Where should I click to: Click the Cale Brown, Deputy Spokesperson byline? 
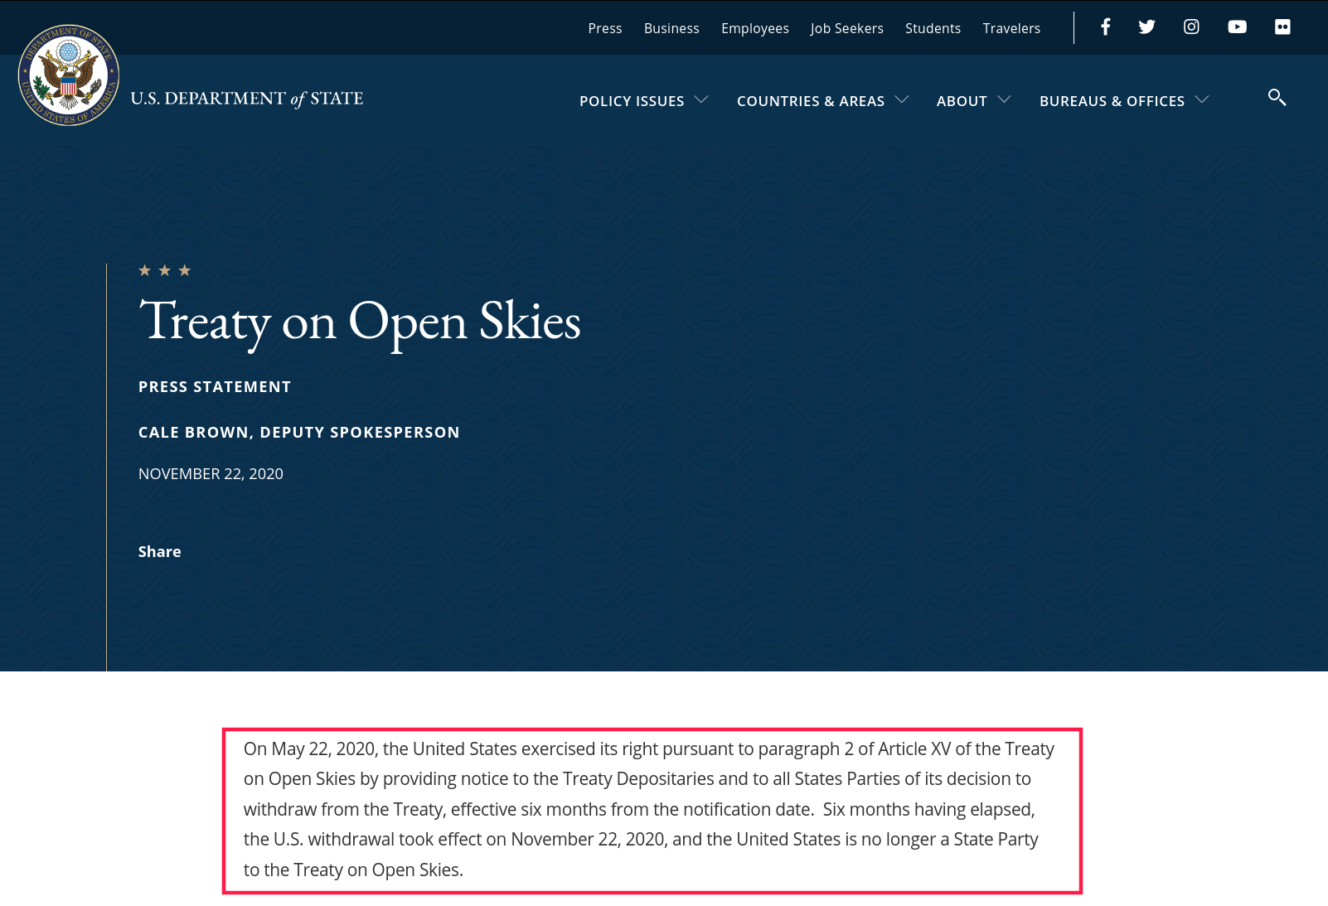tap(298, 433)
